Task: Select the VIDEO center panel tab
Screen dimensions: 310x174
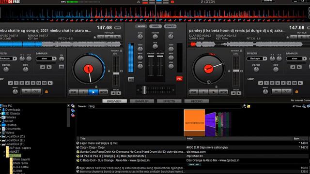Action: [155, 26]
